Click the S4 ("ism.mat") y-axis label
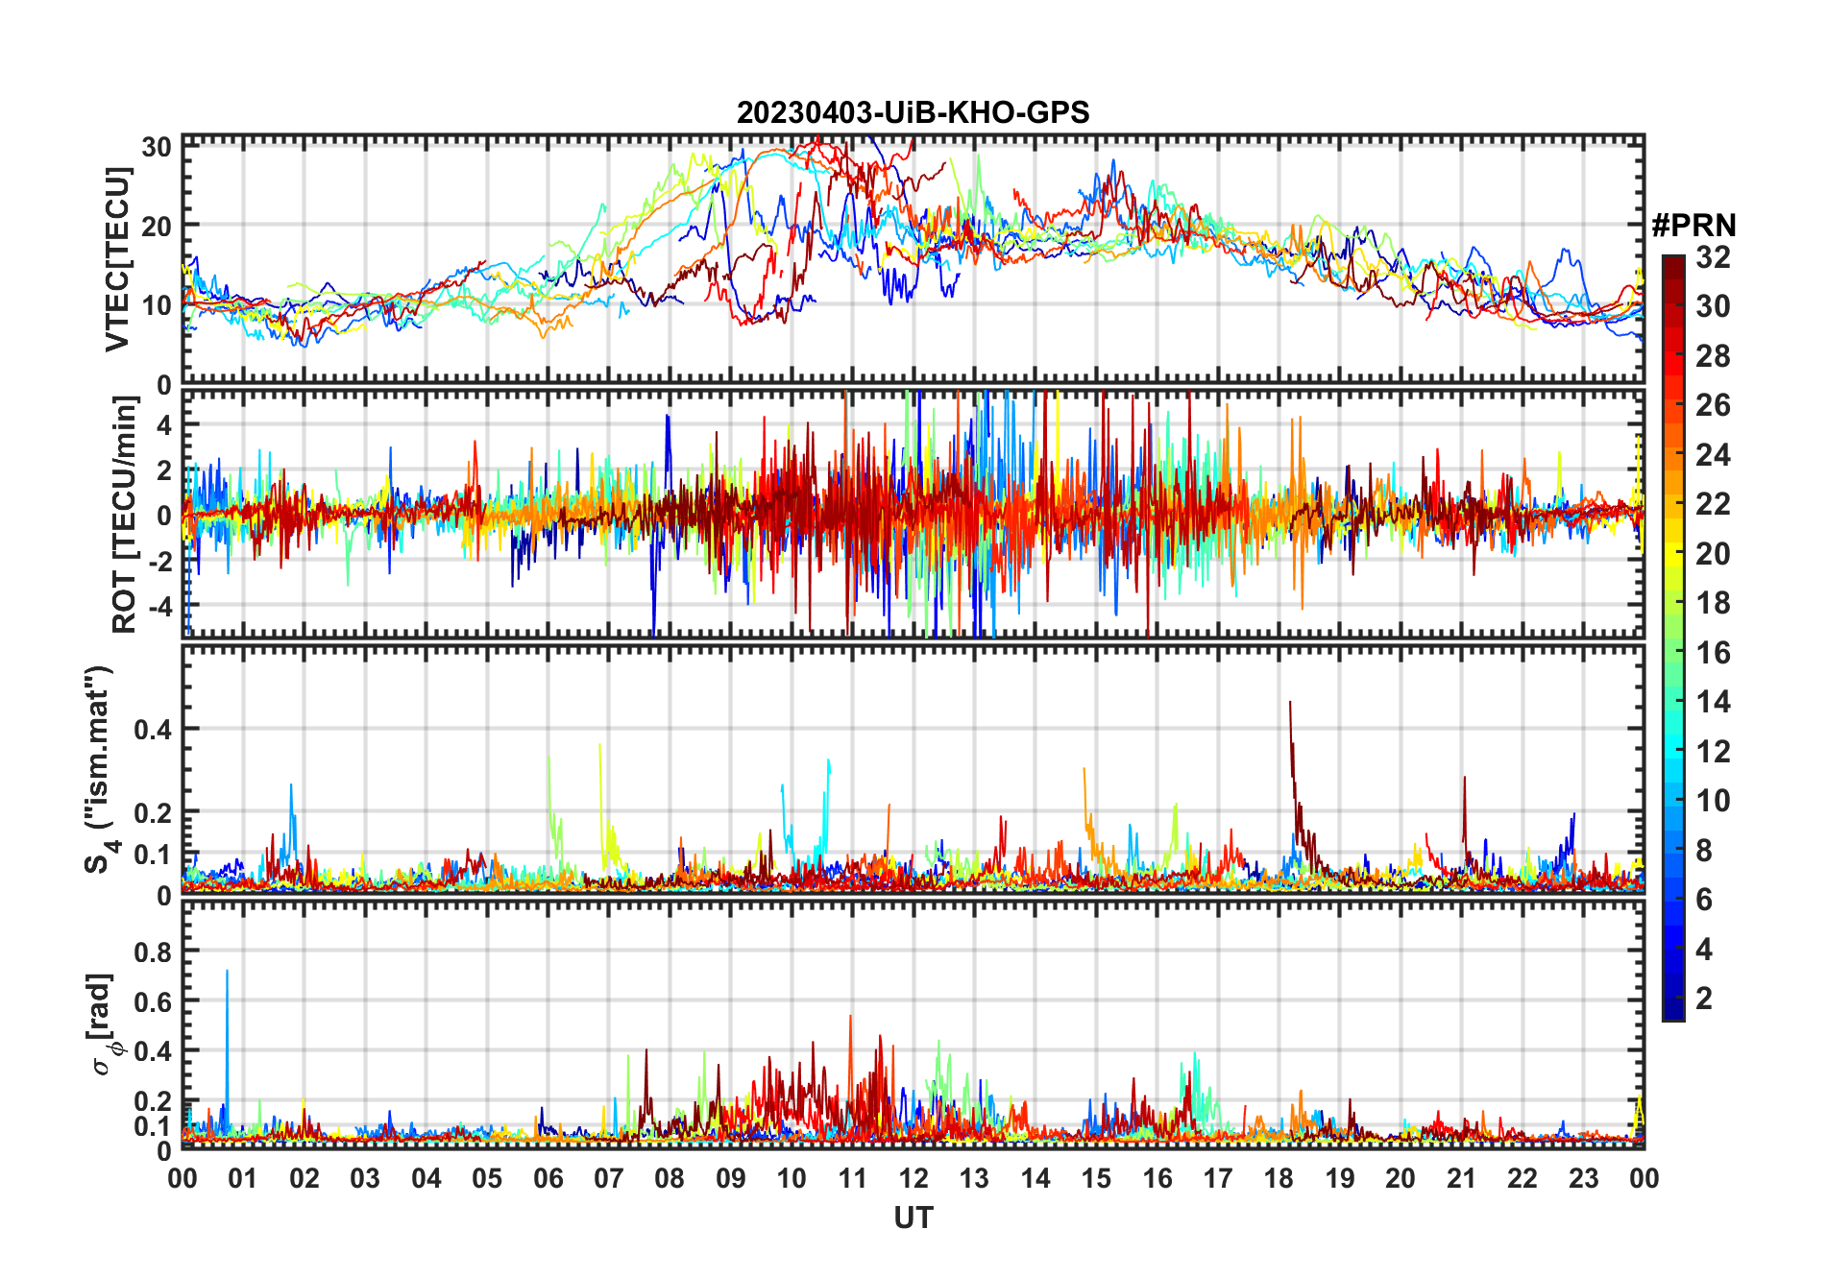The image size is (1827, 1277). [x=100, y=770]
